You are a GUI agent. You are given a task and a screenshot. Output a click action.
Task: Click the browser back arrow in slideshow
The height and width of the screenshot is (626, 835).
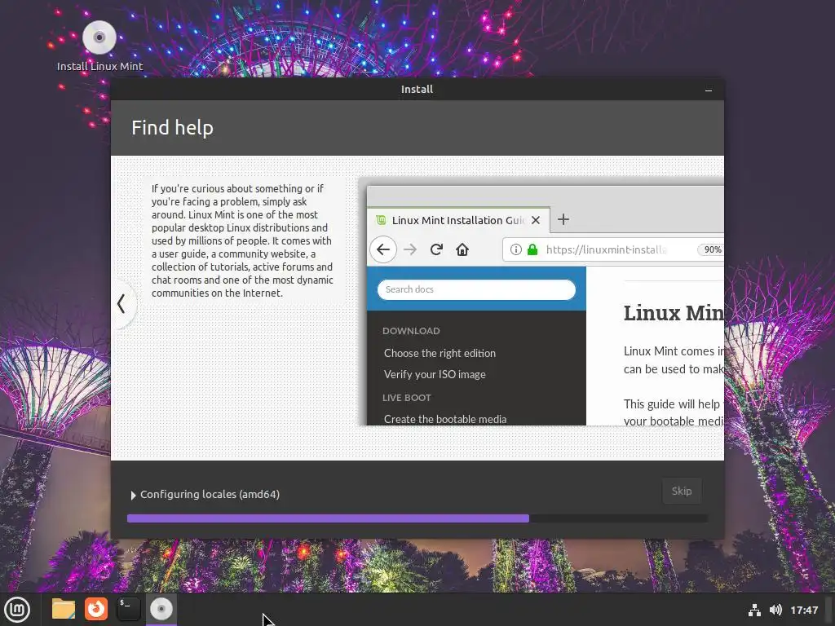tap(383, 249)
